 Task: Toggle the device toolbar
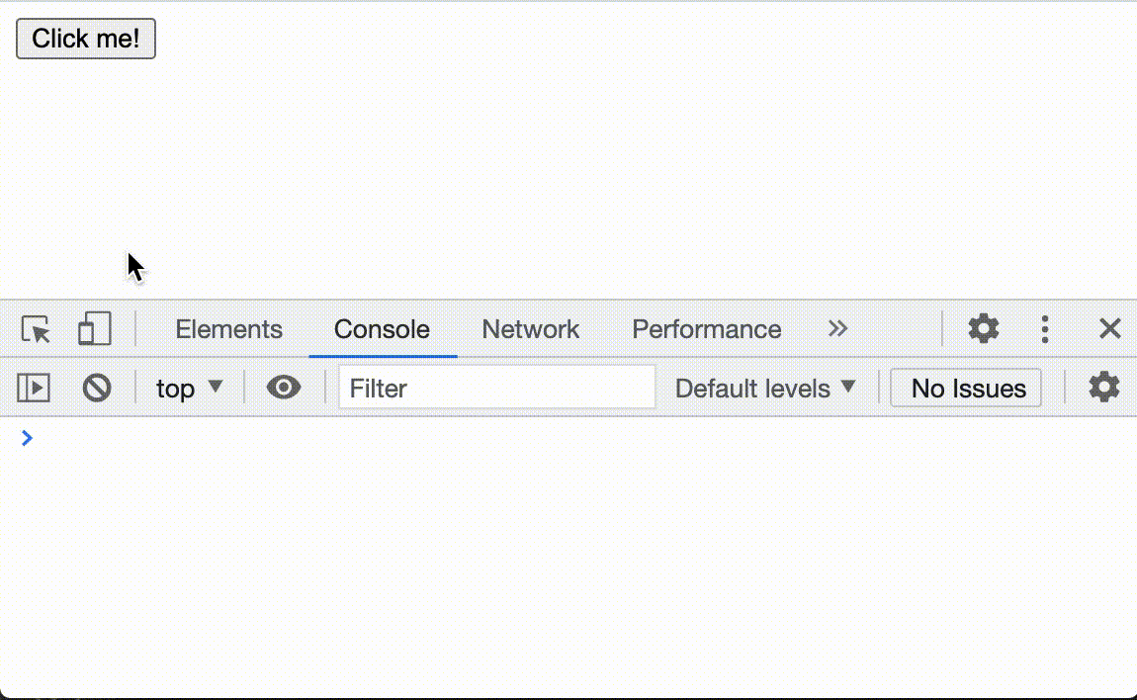pyautogui.click(x=94, y=328)
